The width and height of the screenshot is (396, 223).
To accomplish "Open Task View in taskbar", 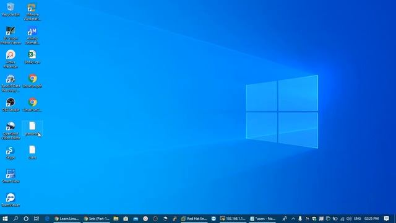I will coord(37,219).
